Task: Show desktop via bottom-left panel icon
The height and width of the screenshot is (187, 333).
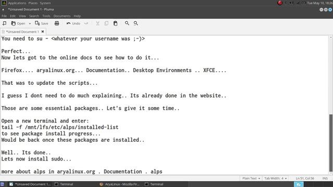Action: (x=2, y=184)
